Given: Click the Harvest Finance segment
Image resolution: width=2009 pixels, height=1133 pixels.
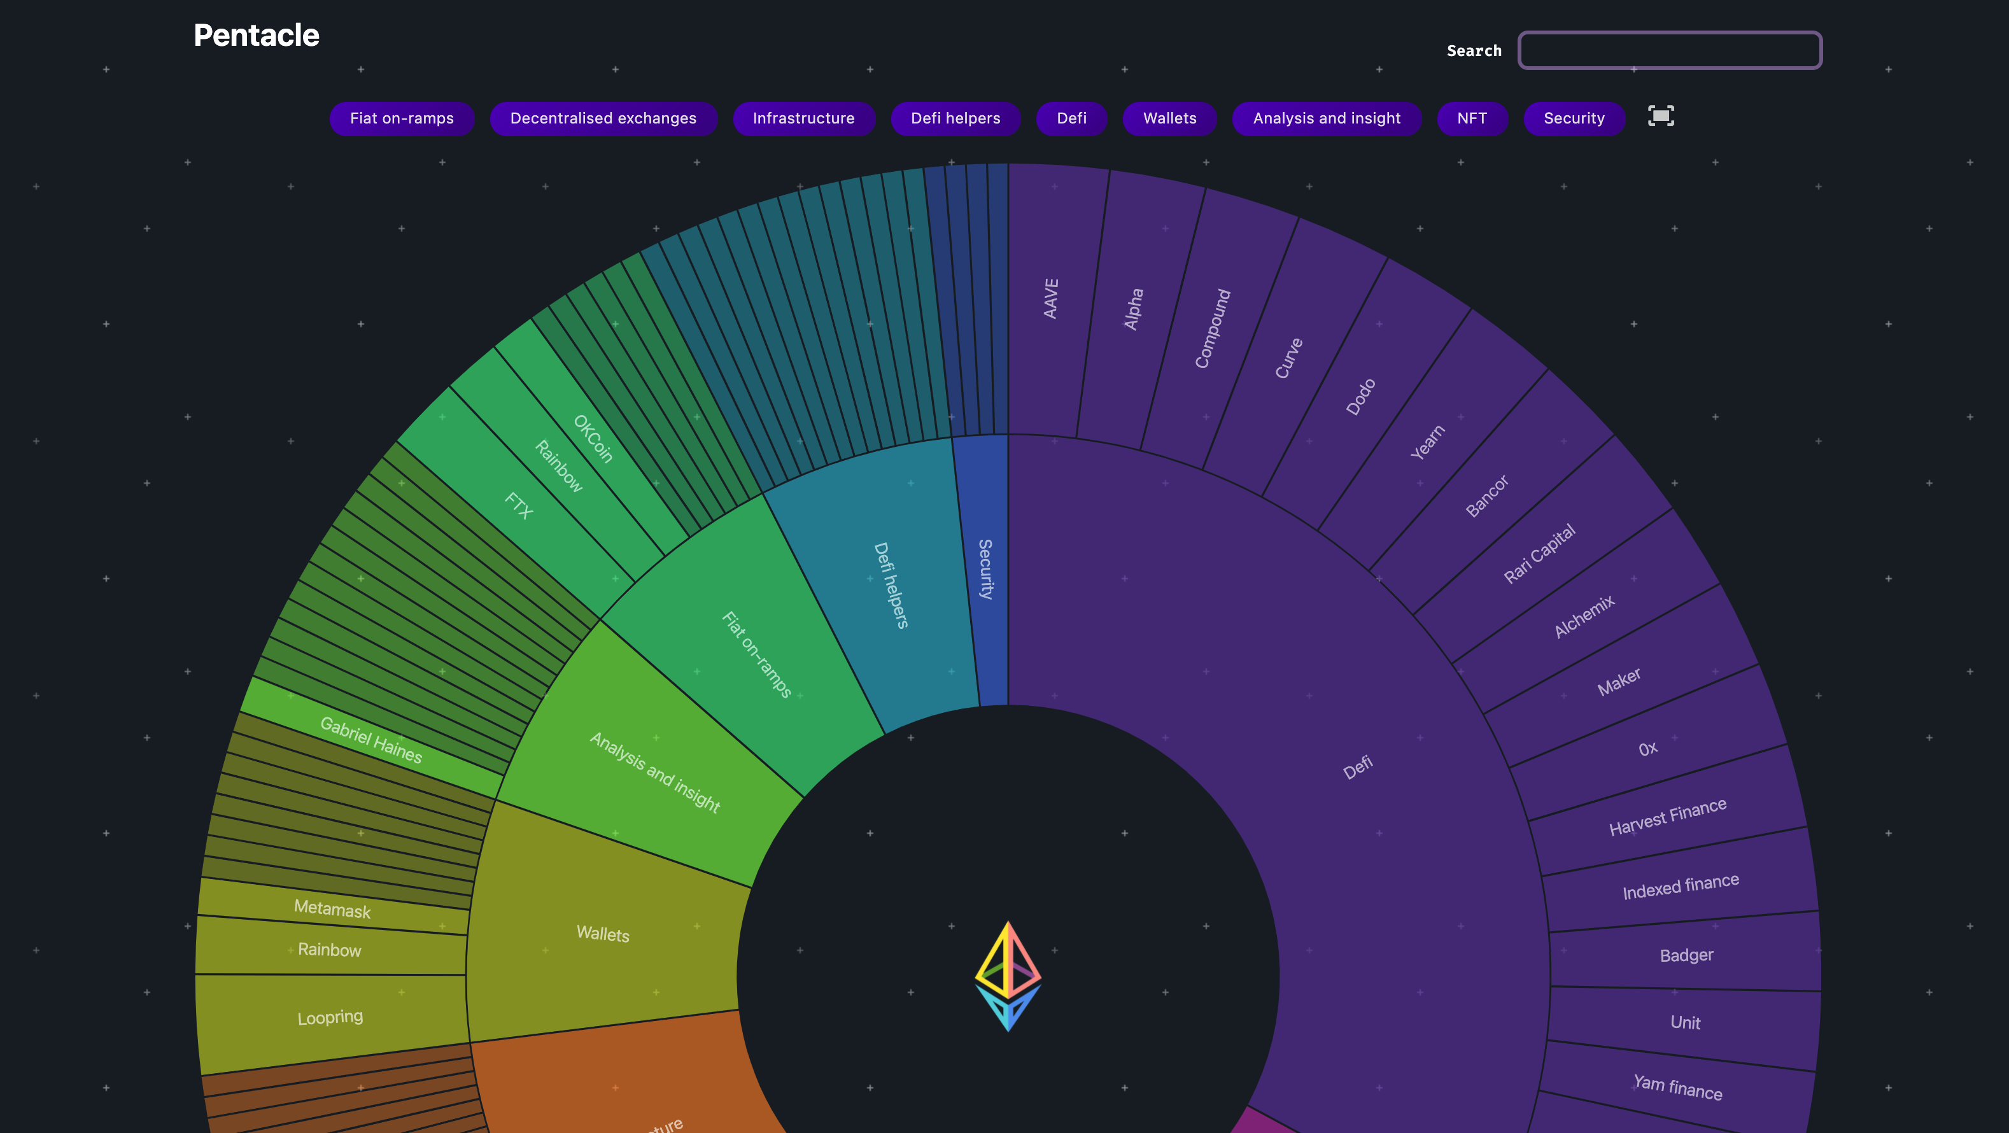Looking at the screenshot, I should point(1667,817).
